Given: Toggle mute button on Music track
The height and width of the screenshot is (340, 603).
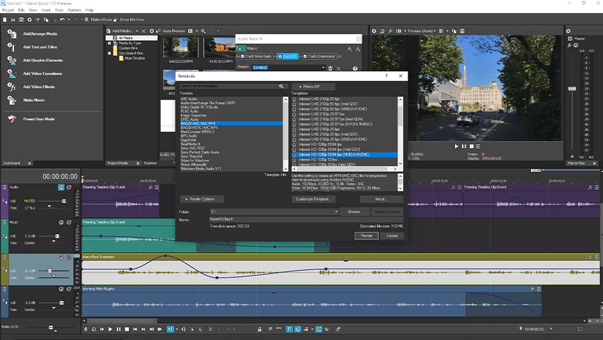Looking at the screenshot, I should [x=61, y=222].
